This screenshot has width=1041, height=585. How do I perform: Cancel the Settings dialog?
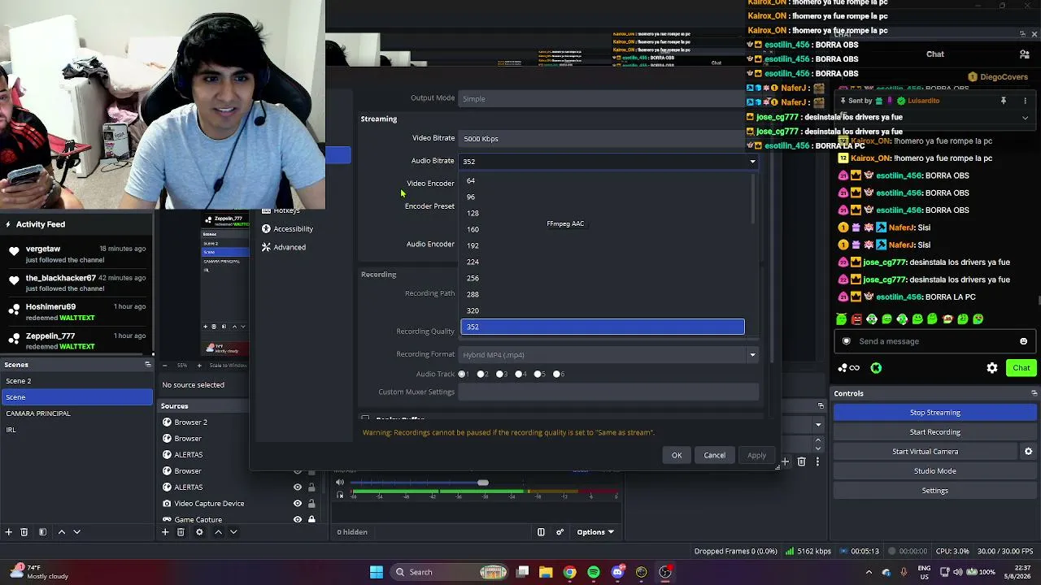click(714, 456)
